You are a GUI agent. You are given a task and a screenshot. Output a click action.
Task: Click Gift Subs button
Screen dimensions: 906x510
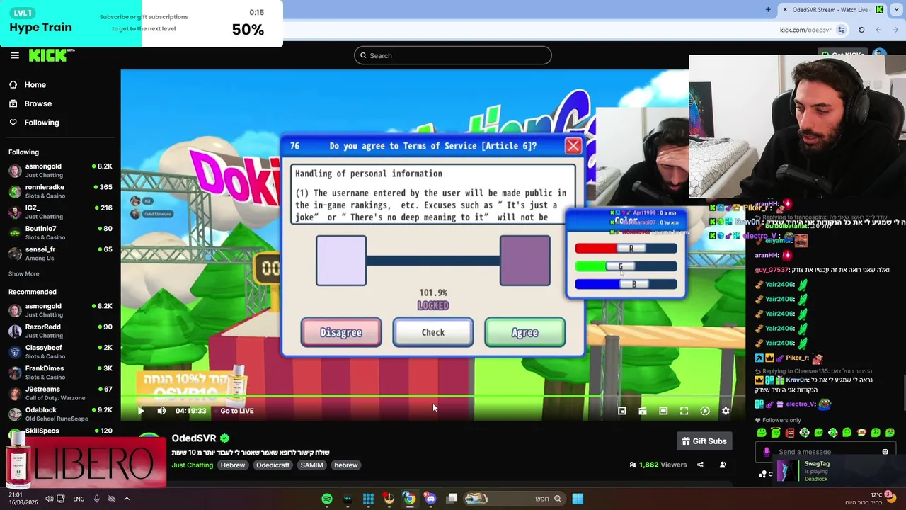coord(704,441)
